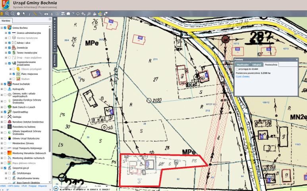Collapse the Zagospodarowanie przestrzenne node
307x191 pixels.
(6, 63)
